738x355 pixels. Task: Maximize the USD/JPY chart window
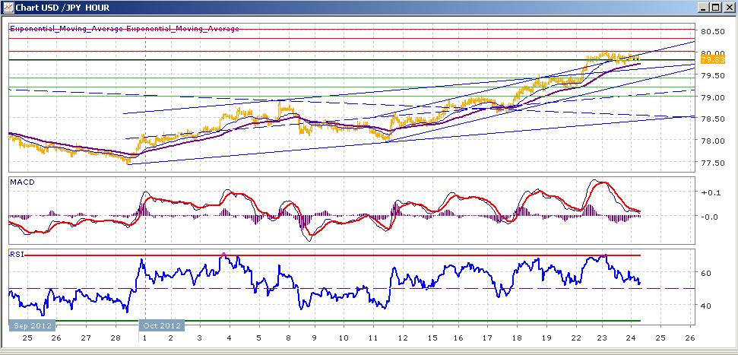pos(715,7)
